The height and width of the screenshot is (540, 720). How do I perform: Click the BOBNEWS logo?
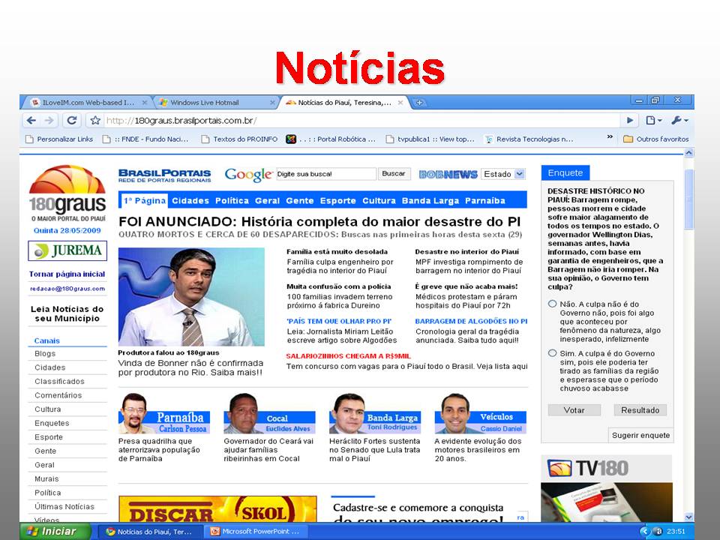448,175
